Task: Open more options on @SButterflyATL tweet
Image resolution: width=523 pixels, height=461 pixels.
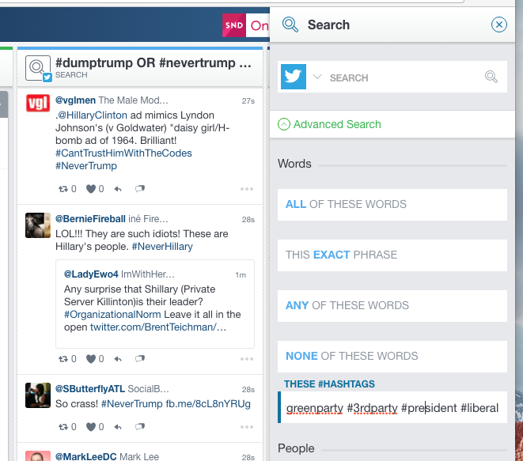Action: tap(247, 427)
